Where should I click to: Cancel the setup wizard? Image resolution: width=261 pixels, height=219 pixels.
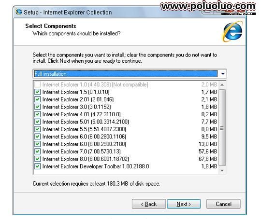tap(223, 204)
